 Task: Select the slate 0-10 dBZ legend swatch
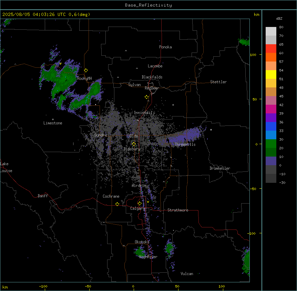[271, 161]
